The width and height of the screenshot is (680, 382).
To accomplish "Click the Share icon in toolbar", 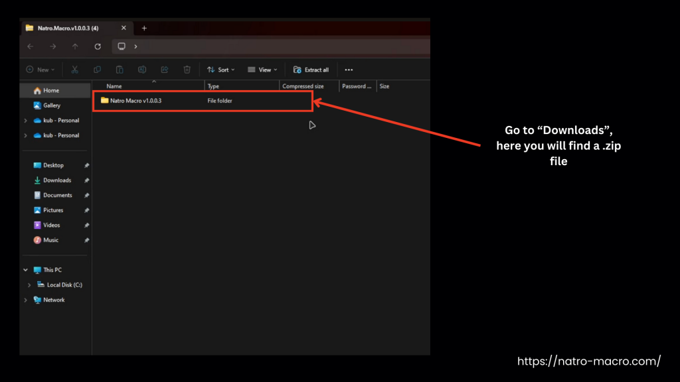I will tap(165, 70).
